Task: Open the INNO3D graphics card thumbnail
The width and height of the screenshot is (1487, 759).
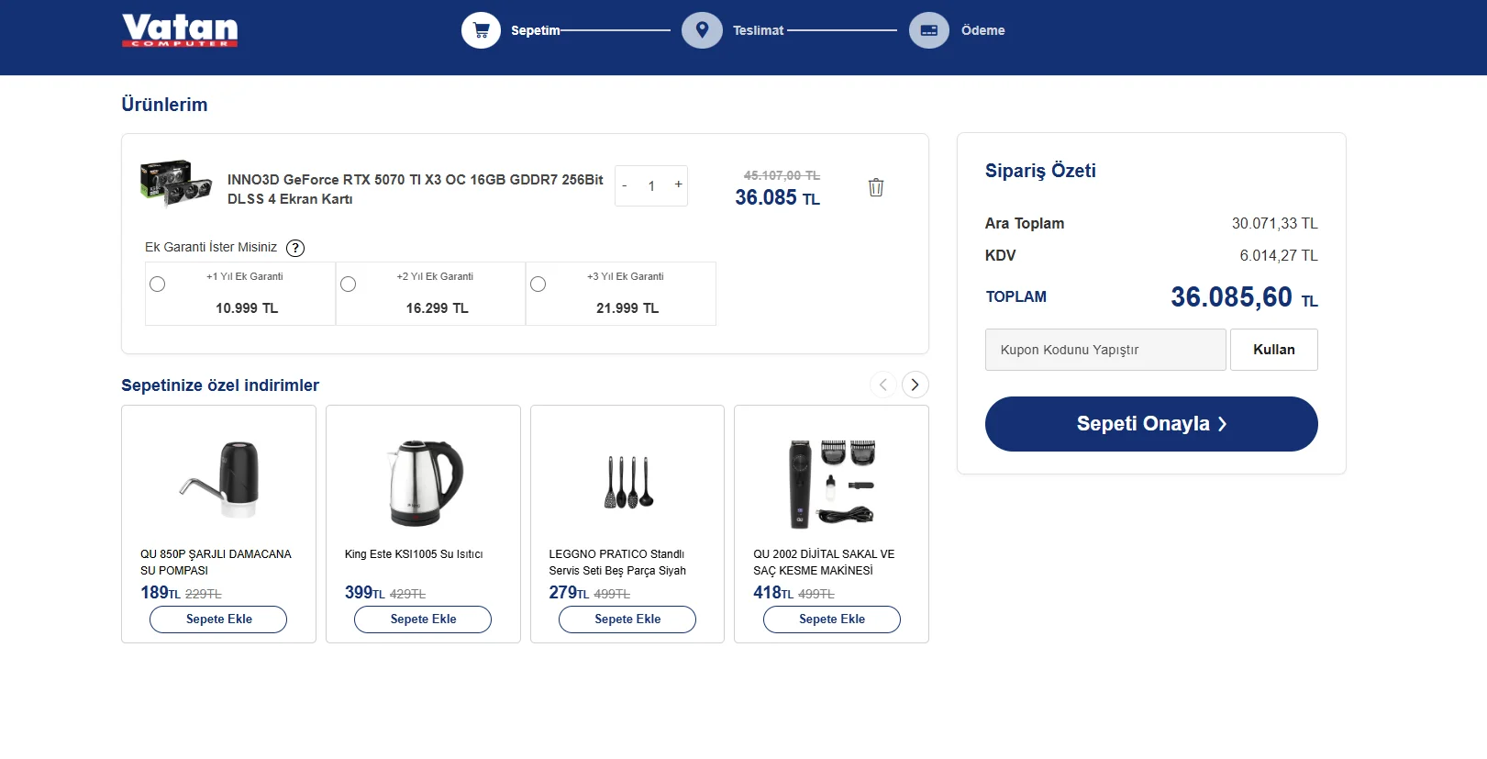Action: pos(176,183)
